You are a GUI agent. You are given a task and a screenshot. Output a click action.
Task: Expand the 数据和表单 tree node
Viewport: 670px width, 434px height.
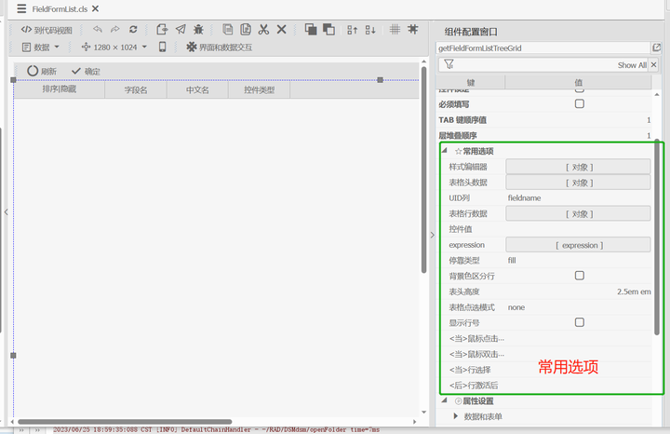coord(455,416)
